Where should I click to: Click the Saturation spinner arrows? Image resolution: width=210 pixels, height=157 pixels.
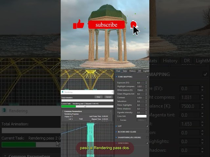coord(146,101)
